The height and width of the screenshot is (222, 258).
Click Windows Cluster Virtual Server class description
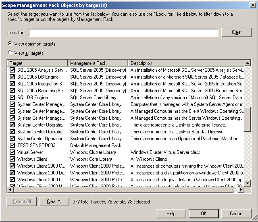[165, 152]
